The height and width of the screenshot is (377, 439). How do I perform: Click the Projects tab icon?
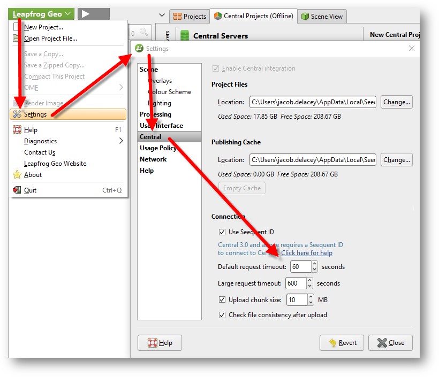(x=177, y=17)
